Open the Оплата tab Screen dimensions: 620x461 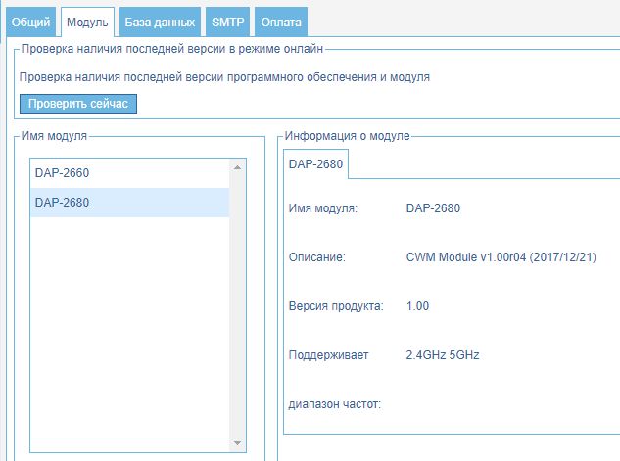pos(281,21)
